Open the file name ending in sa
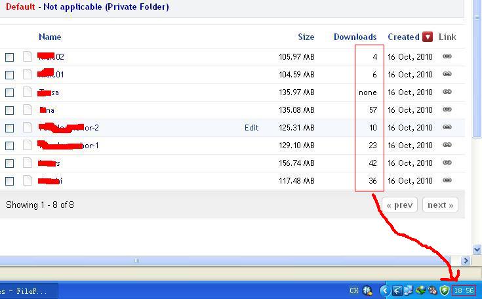This screenshot has height=299, width=482. point(49,92)
